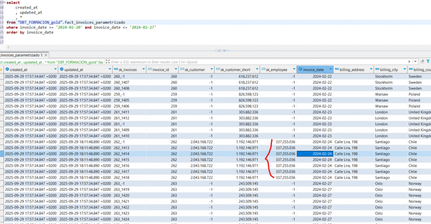Click the SQL filter expression input field
The height and width of the screenshot is (224, 431).
coord(253,61)
